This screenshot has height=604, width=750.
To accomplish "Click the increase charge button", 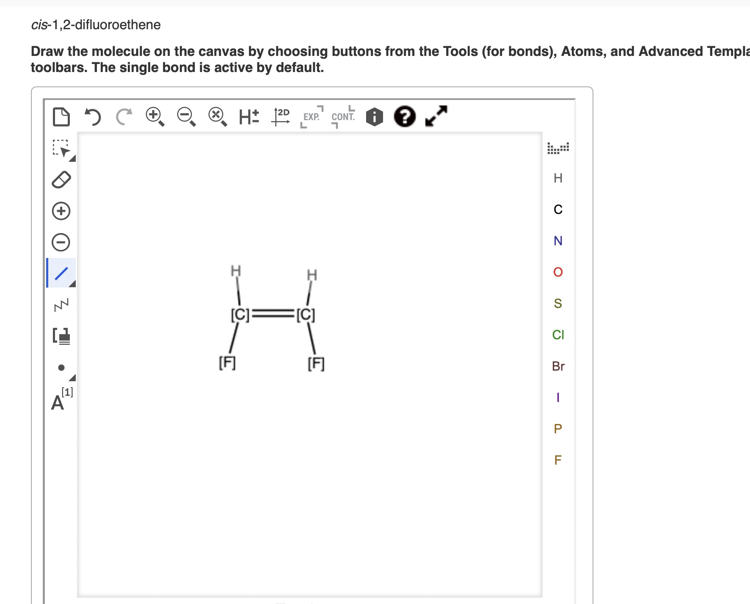I will tap(61, 211).
